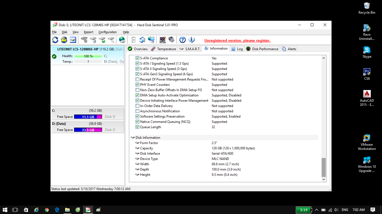Open File Explorer from the taskbar

click(x=67, y=210)
